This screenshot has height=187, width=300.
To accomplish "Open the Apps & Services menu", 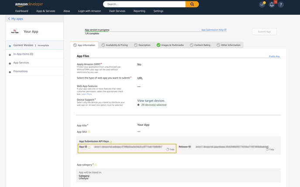I will pos(45,11).
